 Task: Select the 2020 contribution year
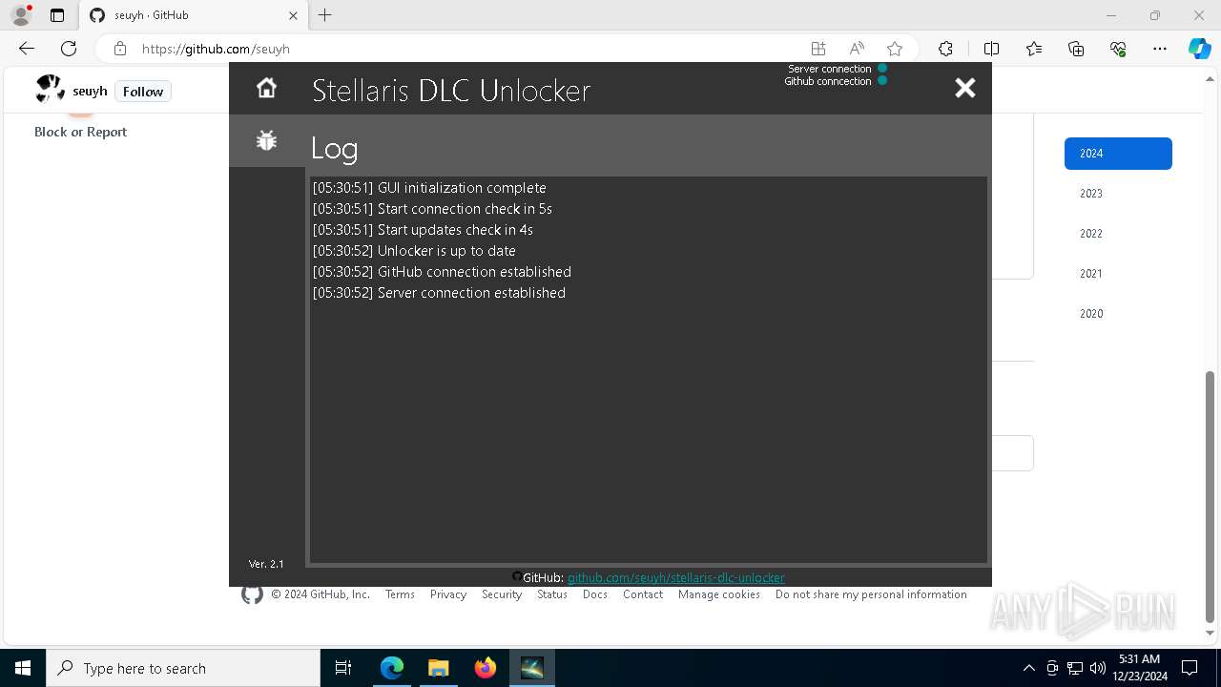pos(1118,314)
